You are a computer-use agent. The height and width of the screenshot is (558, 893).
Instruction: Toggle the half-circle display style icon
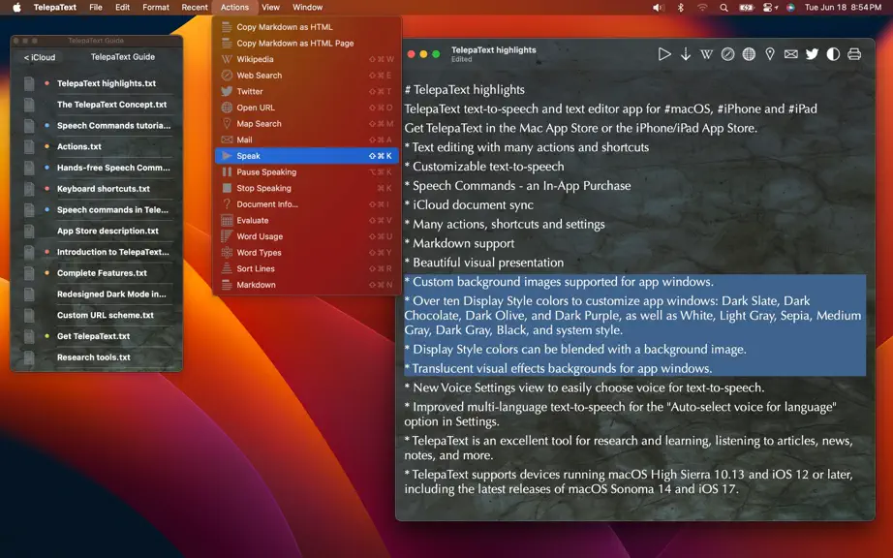(x=833, y=54)
